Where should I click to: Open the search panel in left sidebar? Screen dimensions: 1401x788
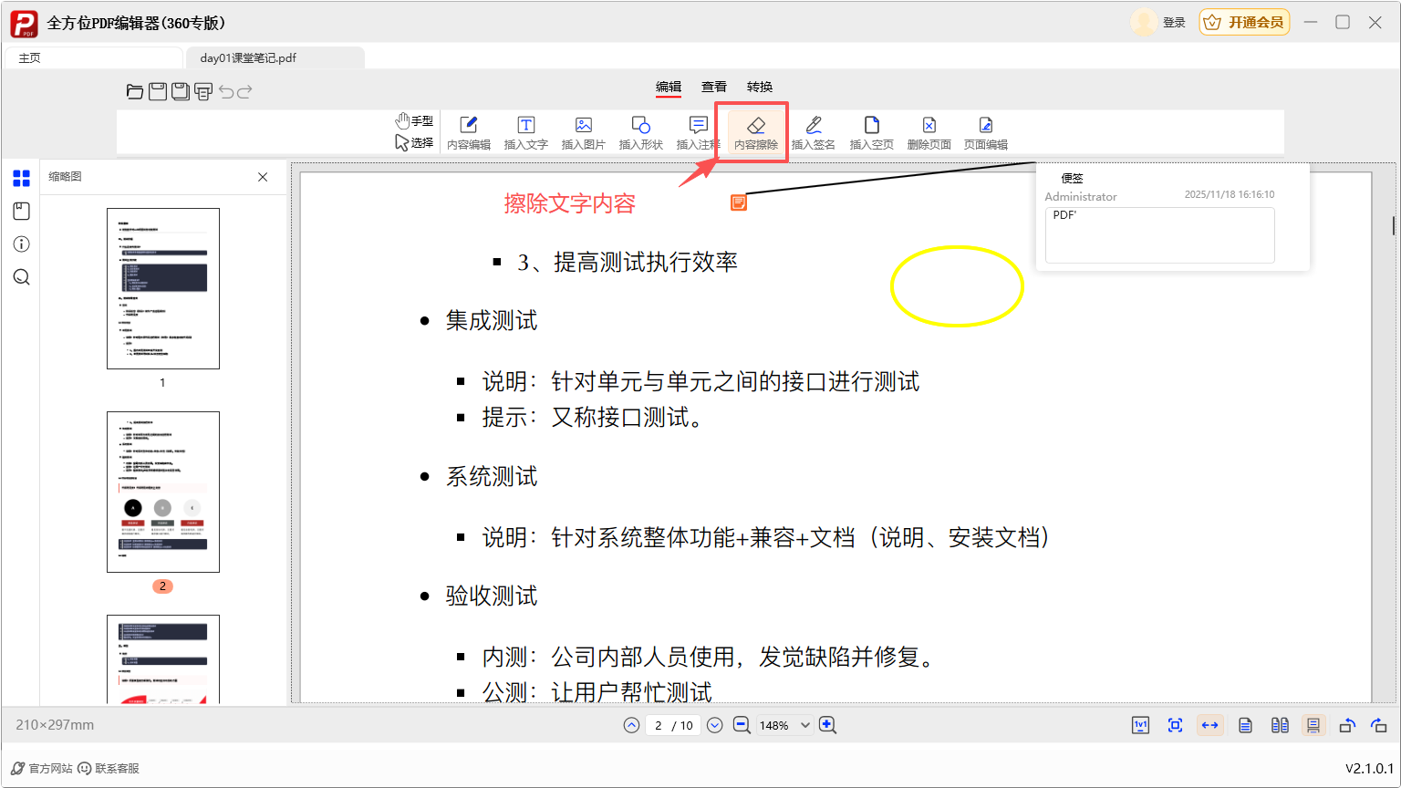pyautogui.click(x=21, y=276)
